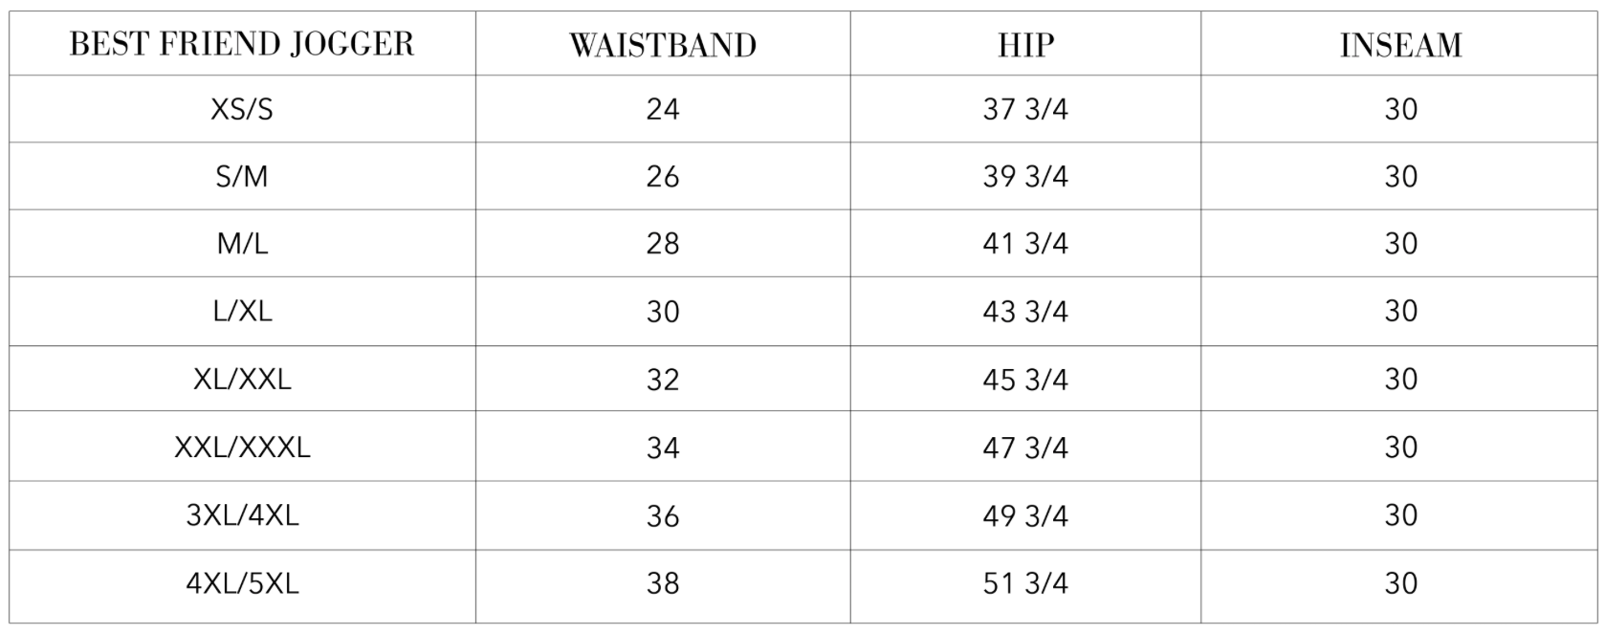Click inseam value in XS/S row

point(1401,109)
